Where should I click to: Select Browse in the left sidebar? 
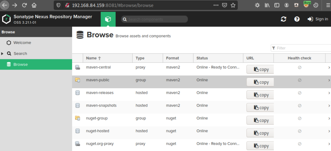(x=36, y=65)
